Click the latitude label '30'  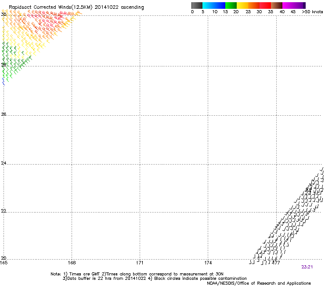pyautogui.click(x=4, y=15)
